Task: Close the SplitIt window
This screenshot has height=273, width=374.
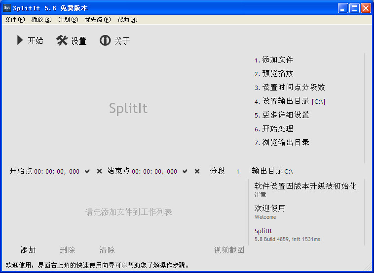Action: click(x=366, y=8)
